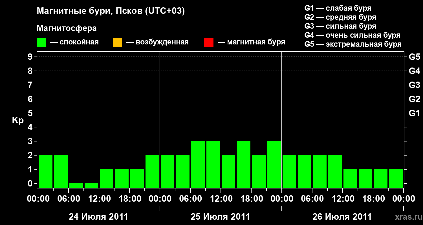The width and height of the screenshot is (423, 225).
Task: Click the '25 Июля 2011' date label
Action: tap(220, 217)
